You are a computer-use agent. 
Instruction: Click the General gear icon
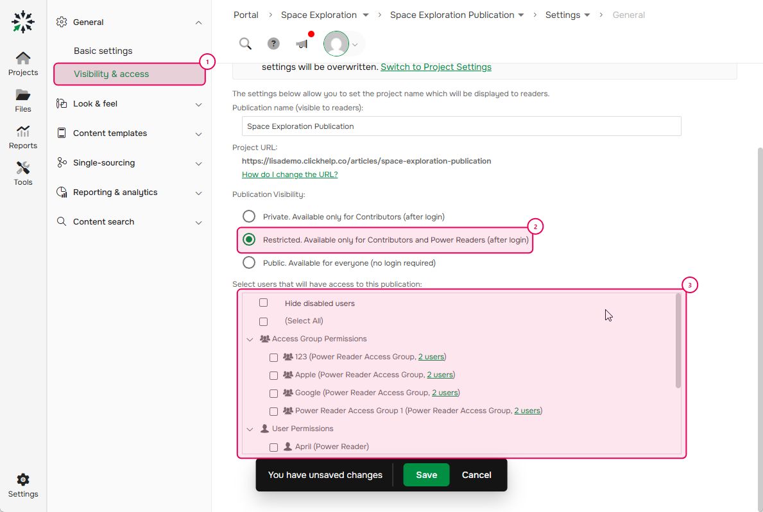coord(62,22)
